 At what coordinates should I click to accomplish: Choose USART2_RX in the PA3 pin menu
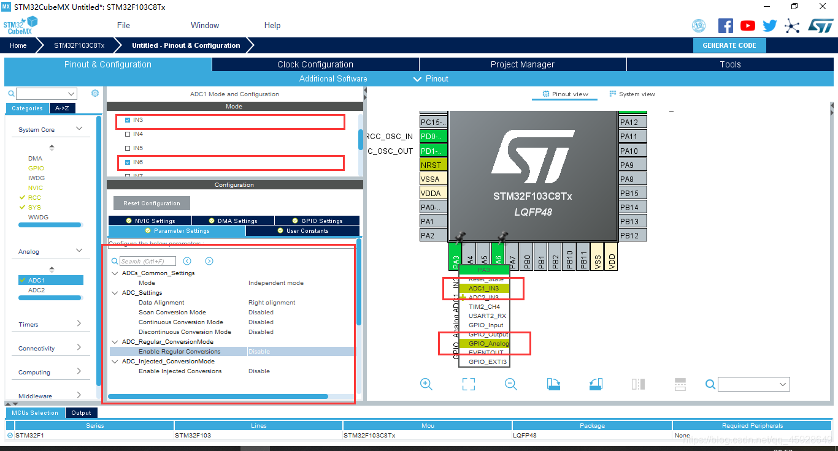point(484,316)
